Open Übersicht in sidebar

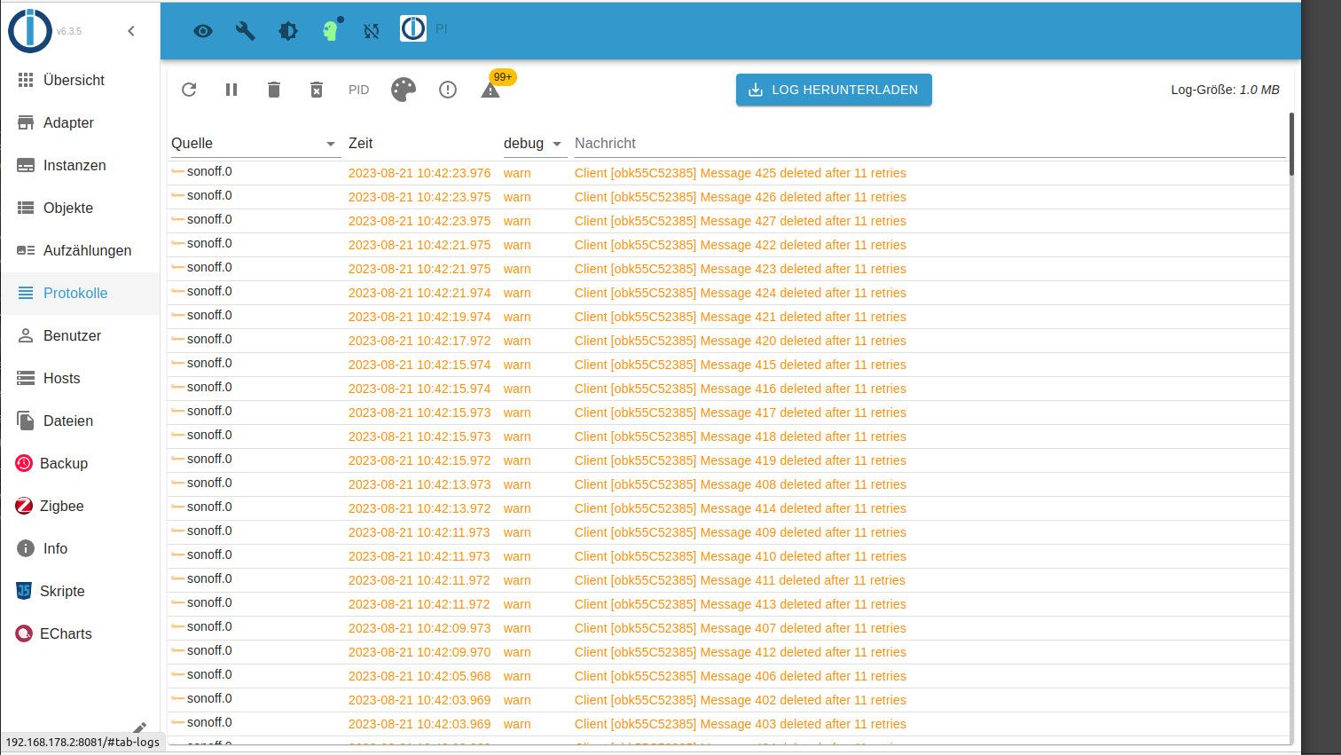[80, 80]
